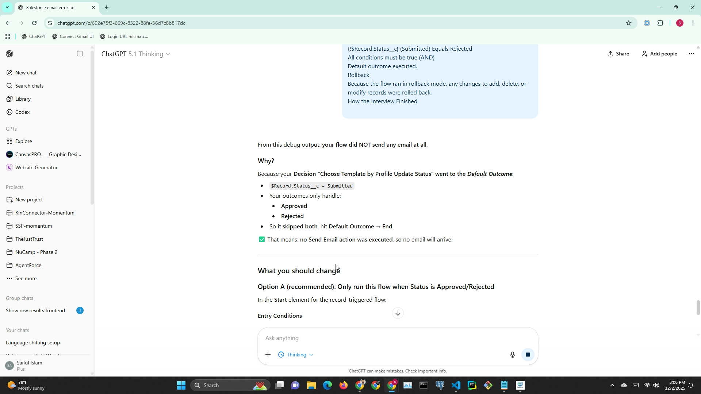
Task: Open the Library menu item
Action: (23, 99)
